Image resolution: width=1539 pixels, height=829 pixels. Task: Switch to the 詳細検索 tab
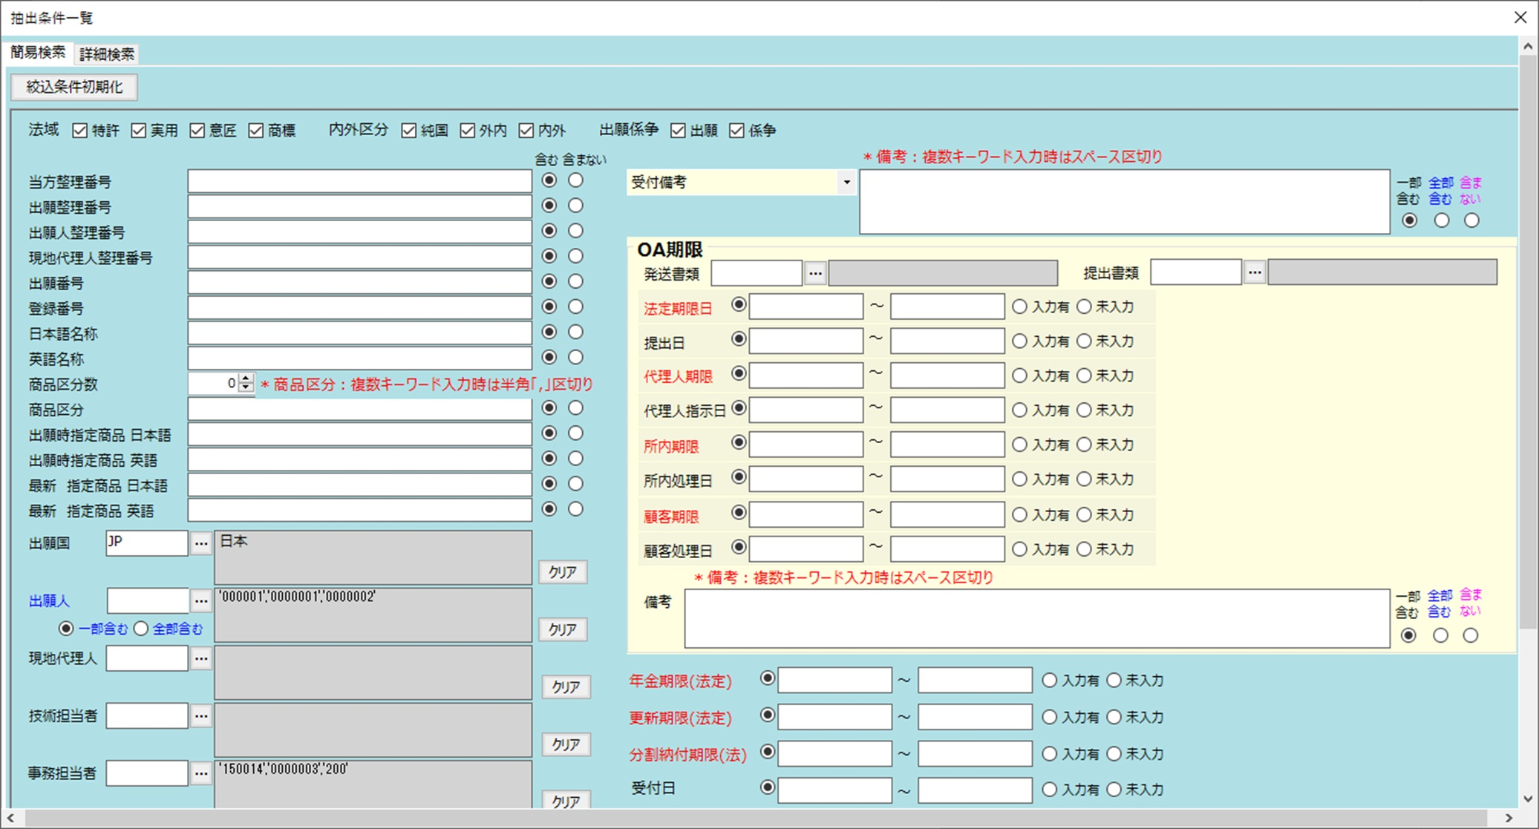107,54
